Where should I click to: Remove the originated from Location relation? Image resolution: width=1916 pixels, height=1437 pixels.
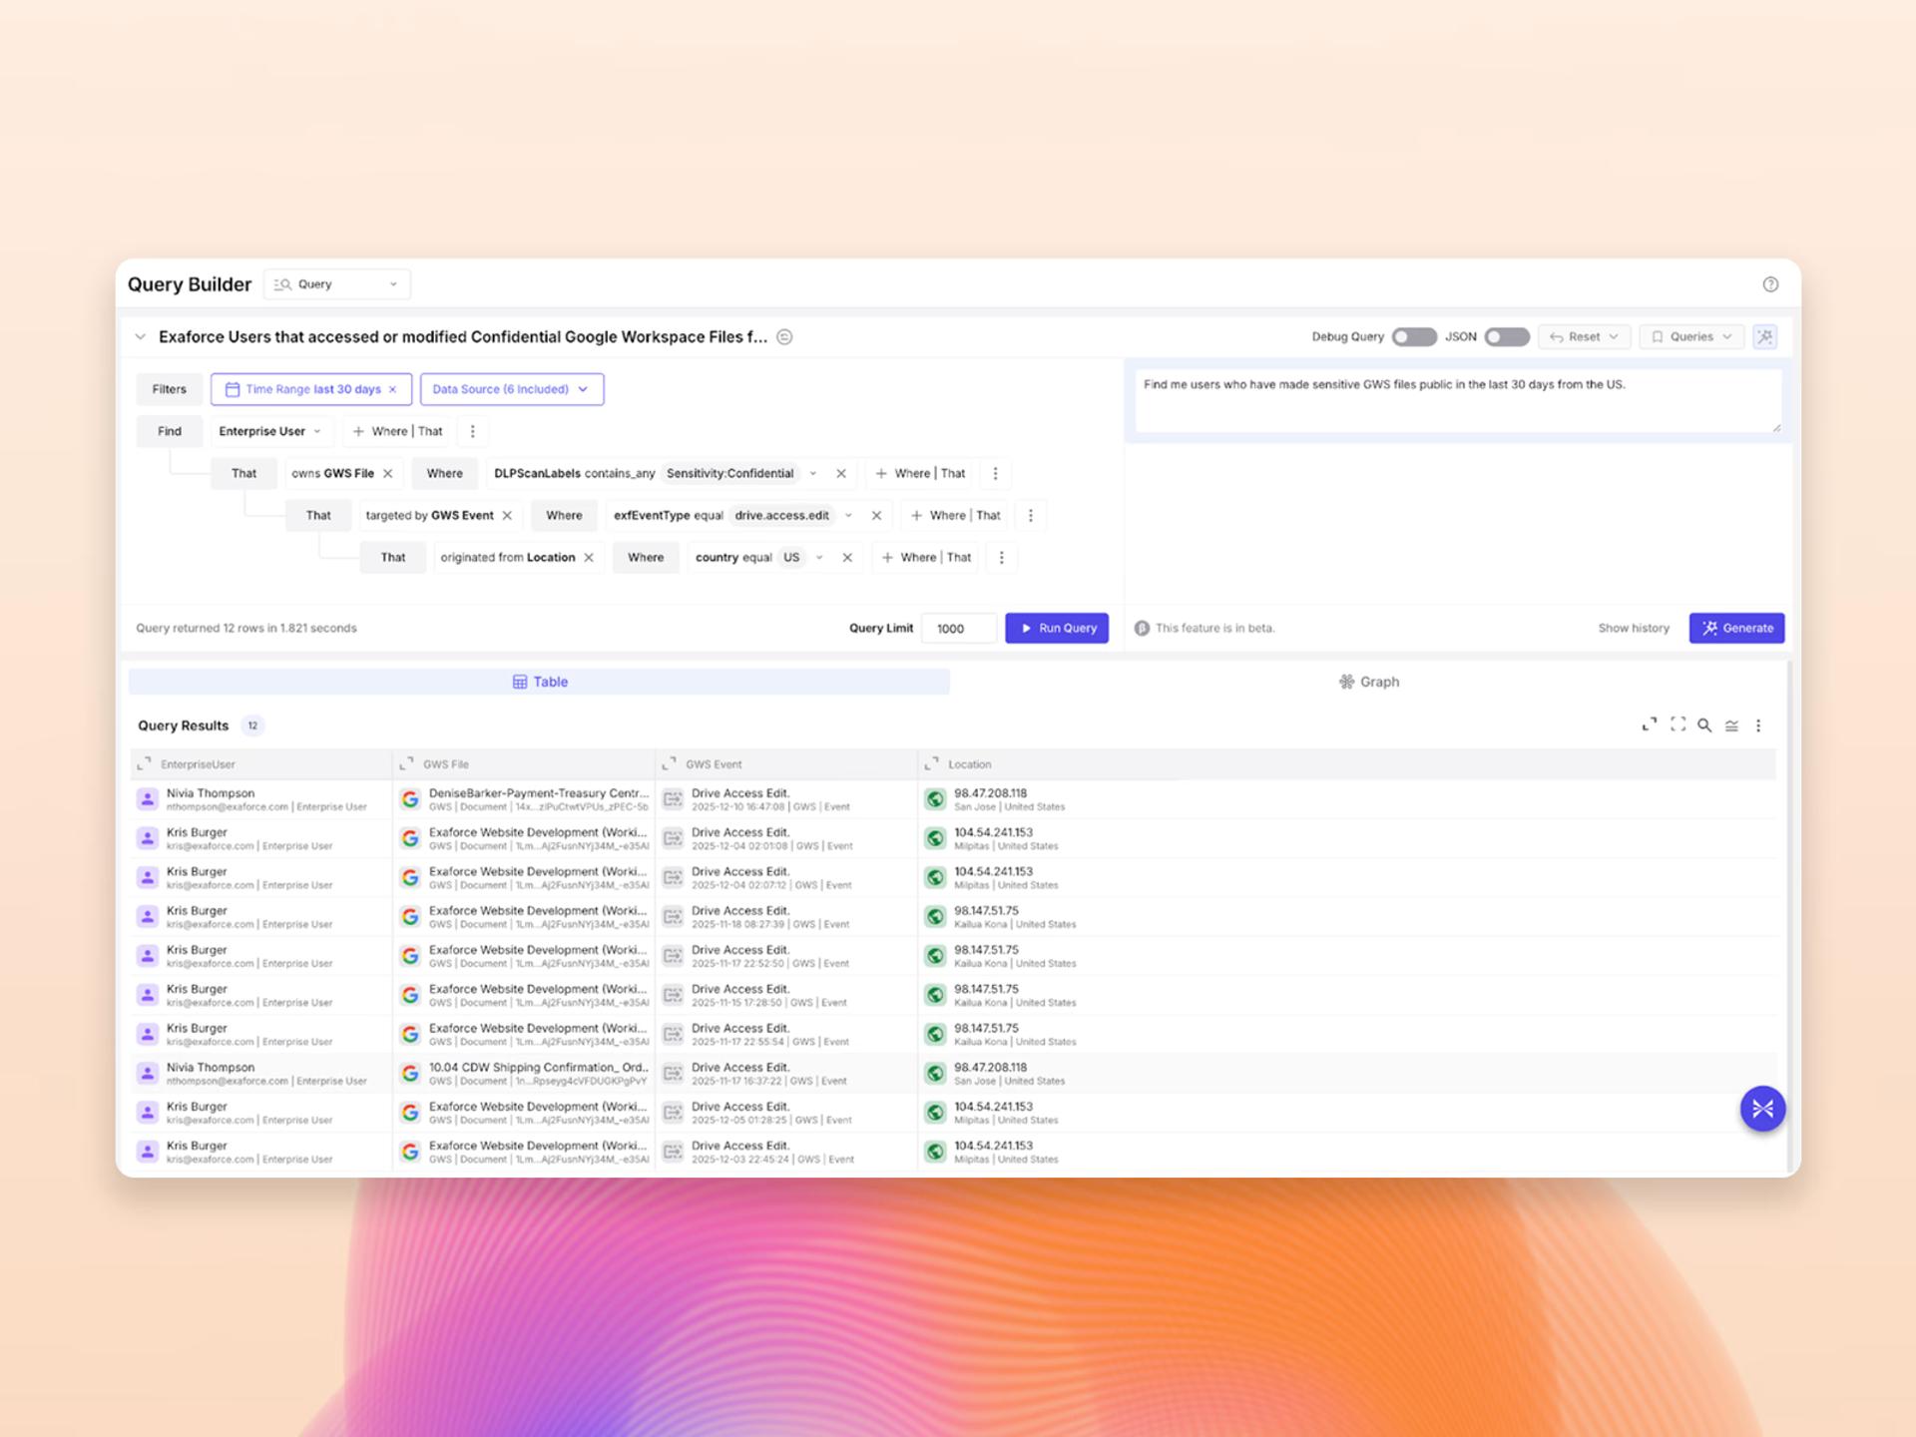[589, 558]
